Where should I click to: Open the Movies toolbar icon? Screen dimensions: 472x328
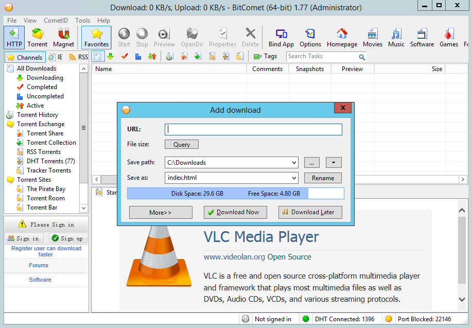pyautogui.click(x=373, y=38)
